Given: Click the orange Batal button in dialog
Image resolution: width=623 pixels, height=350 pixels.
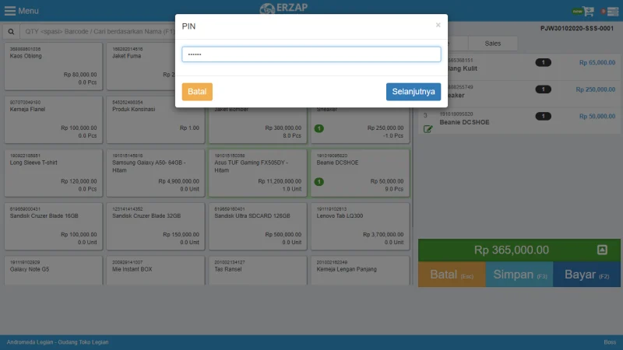Looking at the screenshot, I should 197,92.
